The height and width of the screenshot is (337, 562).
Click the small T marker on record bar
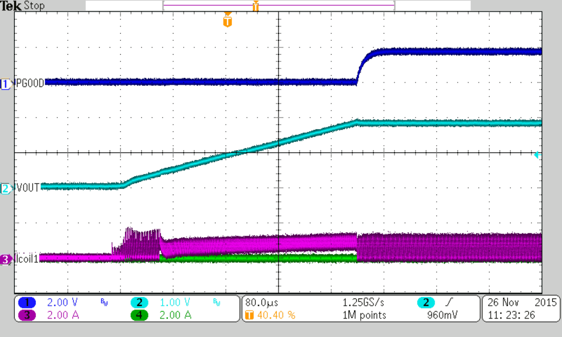[x=255, y=6]
